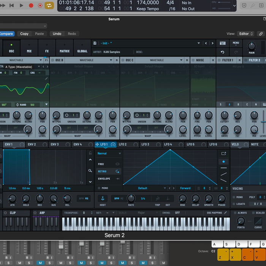Start playback with the play button

[21, 6]
